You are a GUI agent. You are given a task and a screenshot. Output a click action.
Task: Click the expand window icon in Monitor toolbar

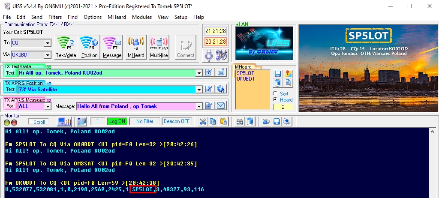click(x=82, y=122)
